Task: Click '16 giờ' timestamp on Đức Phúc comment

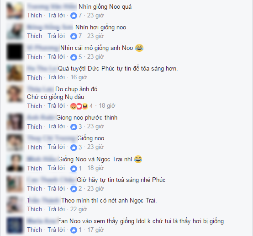Action: [x=79, y=77]
